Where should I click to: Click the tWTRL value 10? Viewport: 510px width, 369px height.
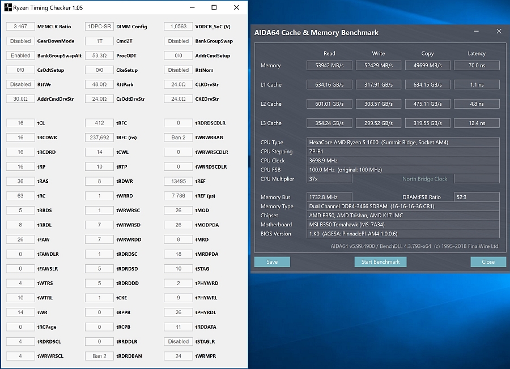pyautogui.click(x=20, y=298)
